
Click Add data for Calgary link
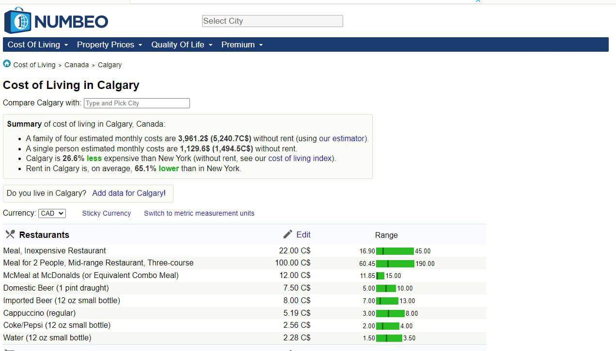[129, 193]
